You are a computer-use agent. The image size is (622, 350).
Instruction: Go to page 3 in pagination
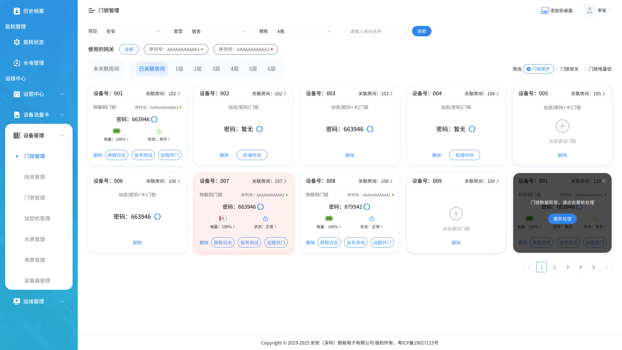click(568, 267)
